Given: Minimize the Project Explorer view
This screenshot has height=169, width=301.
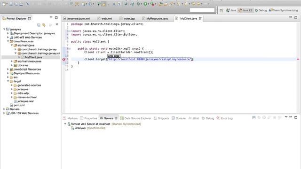Looking at the screenshot, I should (x=51, y=17).
